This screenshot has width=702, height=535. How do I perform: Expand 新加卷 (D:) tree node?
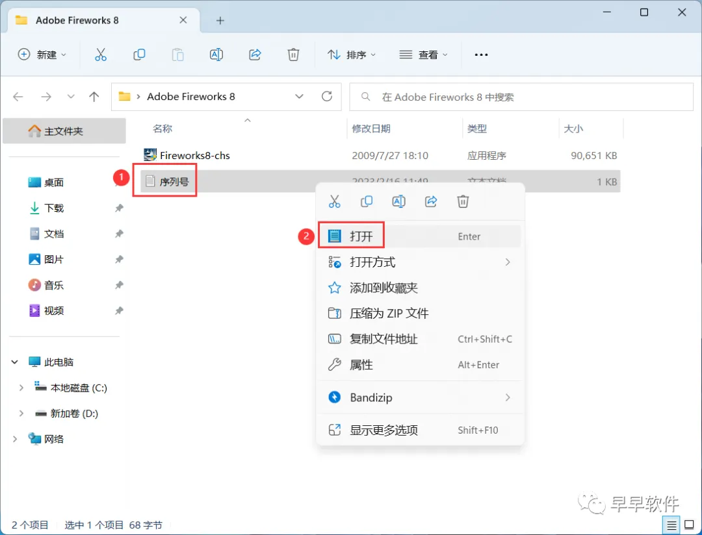[x=21, y=414]
